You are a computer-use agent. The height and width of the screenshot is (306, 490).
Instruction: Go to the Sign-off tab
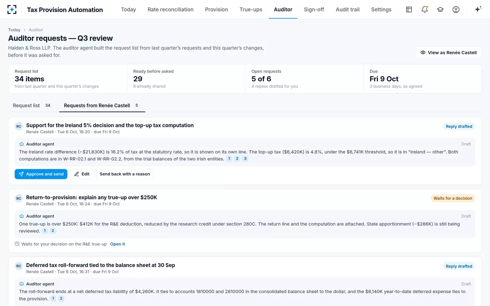coord(314,10)
